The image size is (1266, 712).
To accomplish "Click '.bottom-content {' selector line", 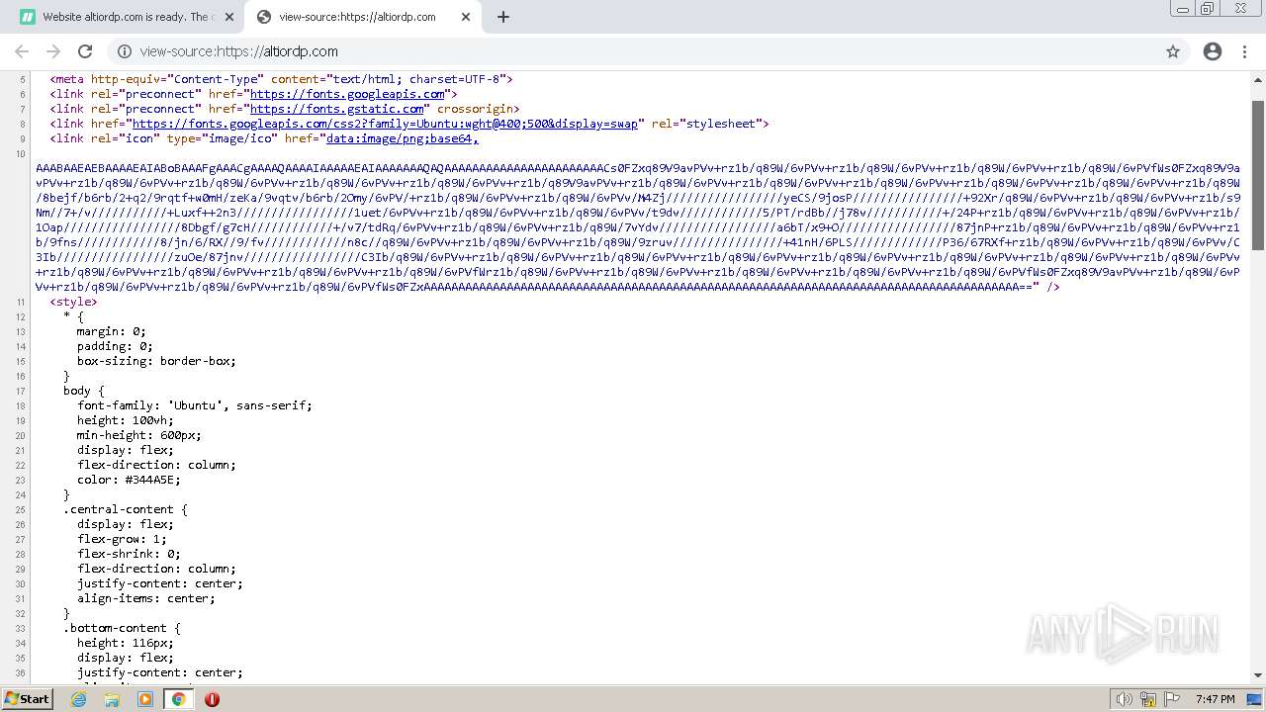I will (x=122, y=628).
